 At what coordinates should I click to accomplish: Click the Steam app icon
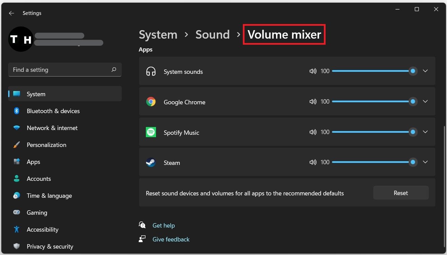coord(151,163)
